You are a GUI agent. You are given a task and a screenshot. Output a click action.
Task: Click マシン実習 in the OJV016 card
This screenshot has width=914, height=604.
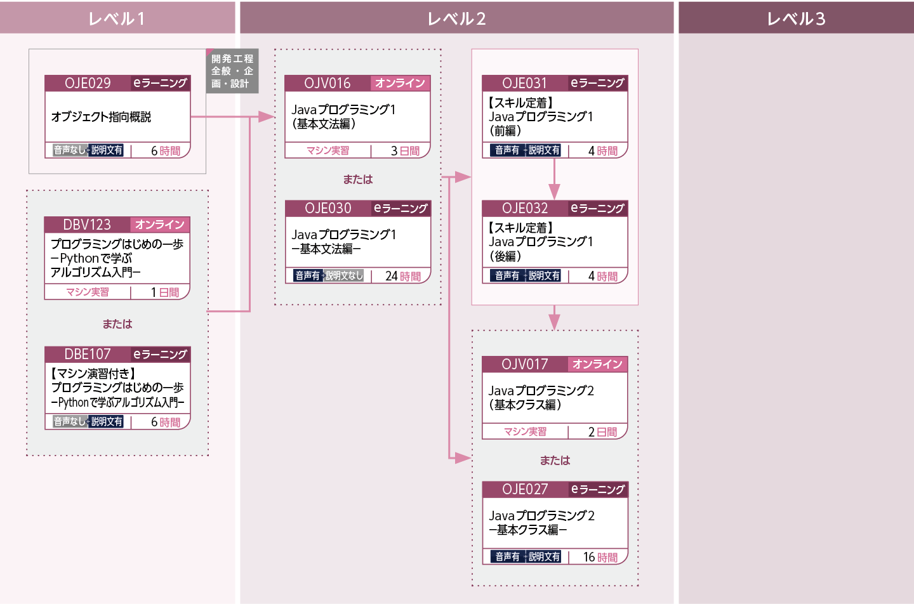328,150
